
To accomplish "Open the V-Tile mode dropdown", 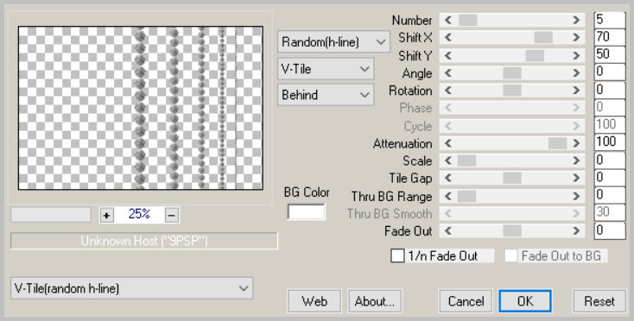I will click(326, 69).
